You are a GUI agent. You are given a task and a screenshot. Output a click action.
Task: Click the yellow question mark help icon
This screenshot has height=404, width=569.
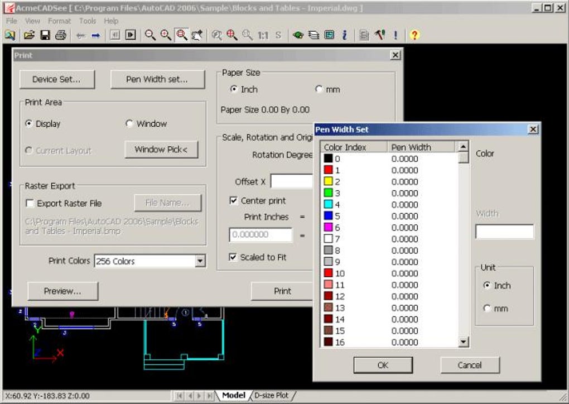[414, 35]
